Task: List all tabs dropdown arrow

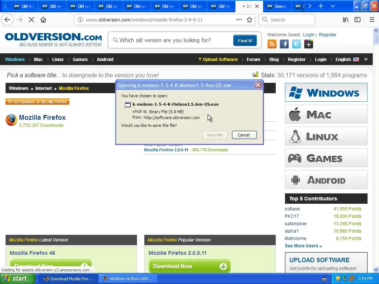Action: click(x=333, y=6)
